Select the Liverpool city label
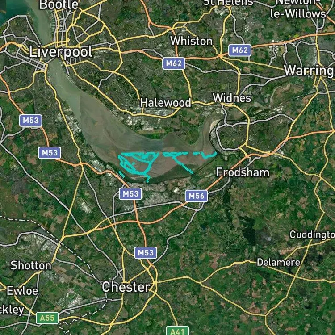The width and height of the screenshot is (335, 335). pos(61,52)
